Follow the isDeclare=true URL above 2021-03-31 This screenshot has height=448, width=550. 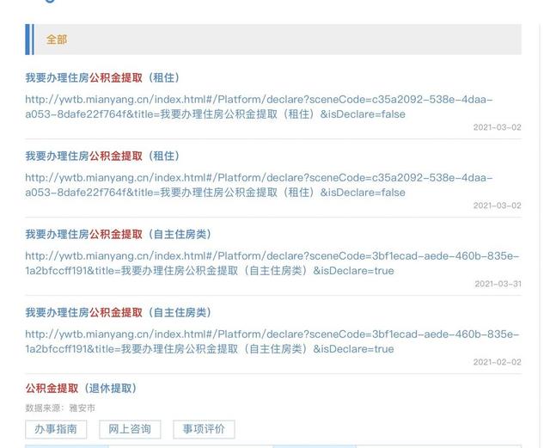(x=272, y=263)
